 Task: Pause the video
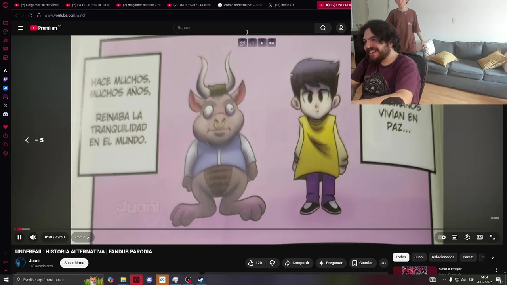click(x=19, y=237)
